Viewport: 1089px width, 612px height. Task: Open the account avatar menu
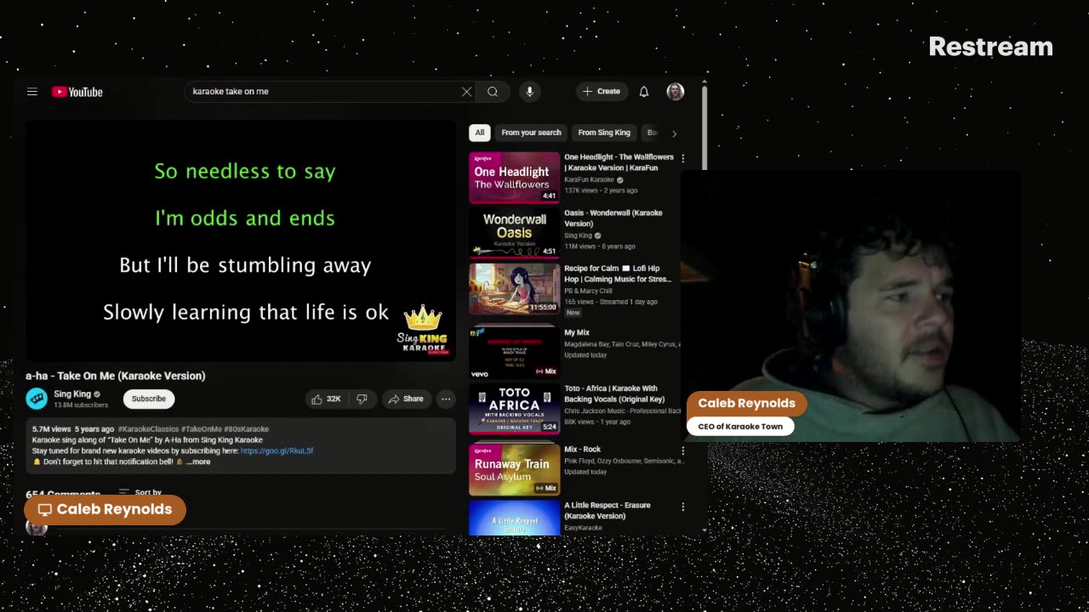click(676, 92)
